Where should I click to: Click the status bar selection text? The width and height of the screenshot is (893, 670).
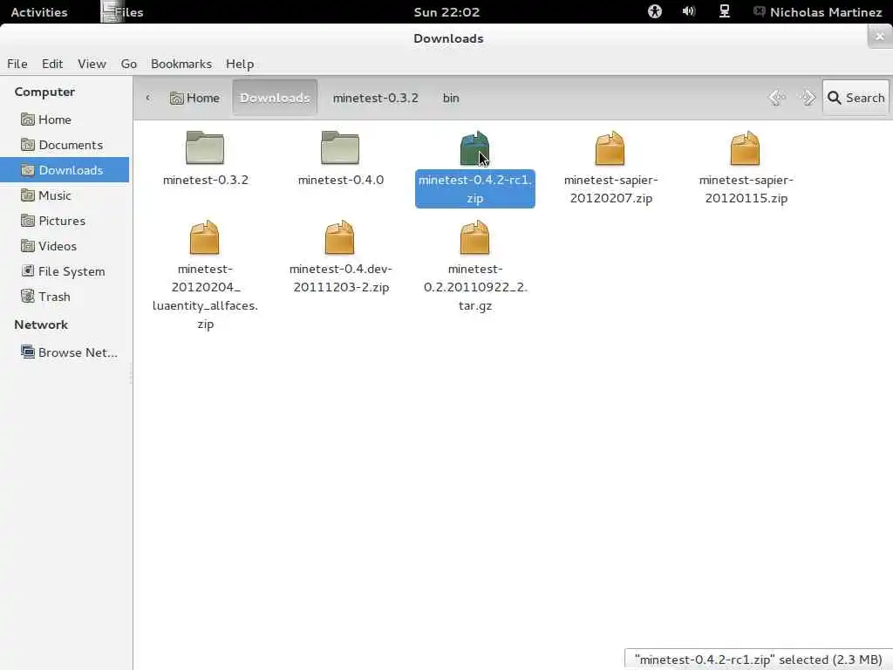pos(758,660)
